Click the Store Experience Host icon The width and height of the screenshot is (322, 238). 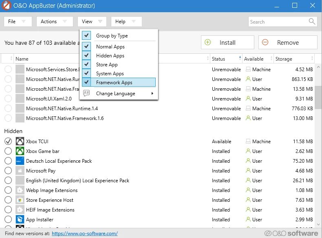point(20,200)
